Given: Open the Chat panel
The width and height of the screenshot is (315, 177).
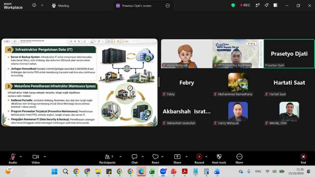Looking at the screenshot, I should pos(134,159).
